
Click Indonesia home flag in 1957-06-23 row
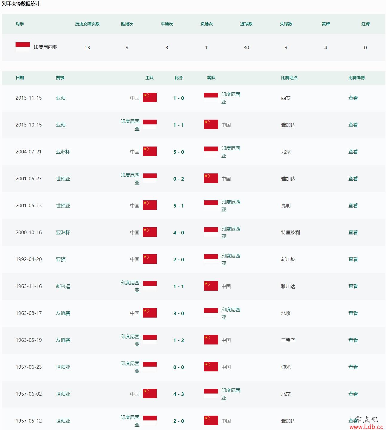point(150,367)
